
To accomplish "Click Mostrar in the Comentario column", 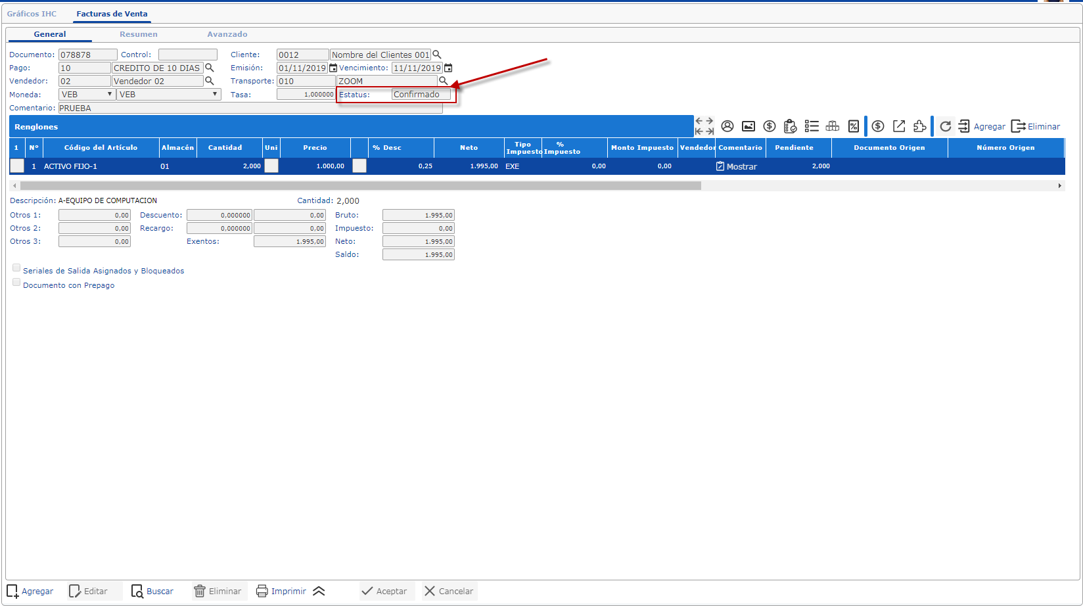I will [x=737, y=167].
